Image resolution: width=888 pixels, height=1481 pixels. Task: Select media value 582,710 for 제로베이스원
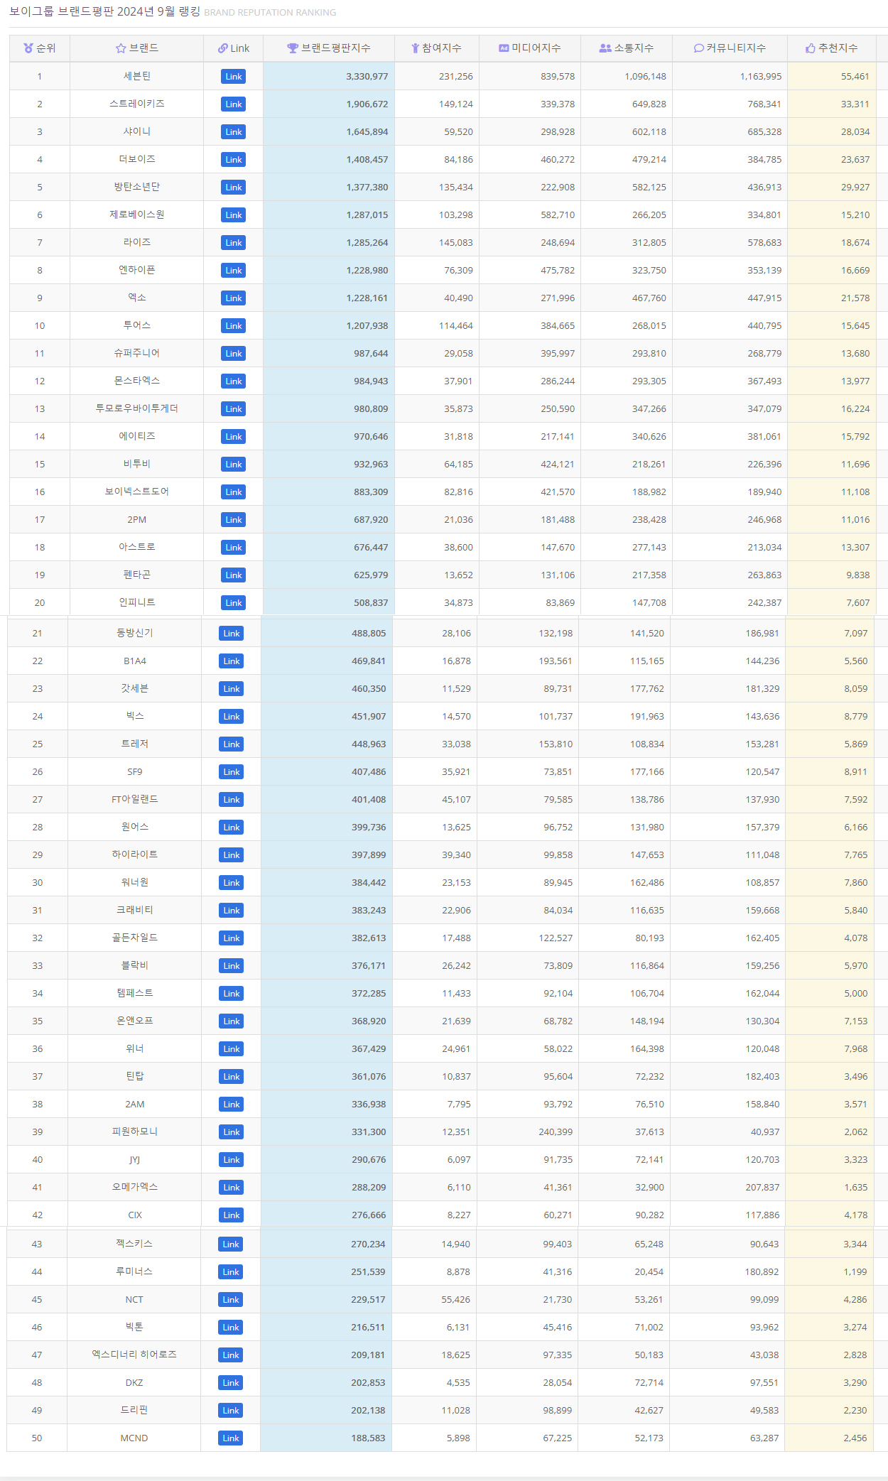tap(558, 215)
